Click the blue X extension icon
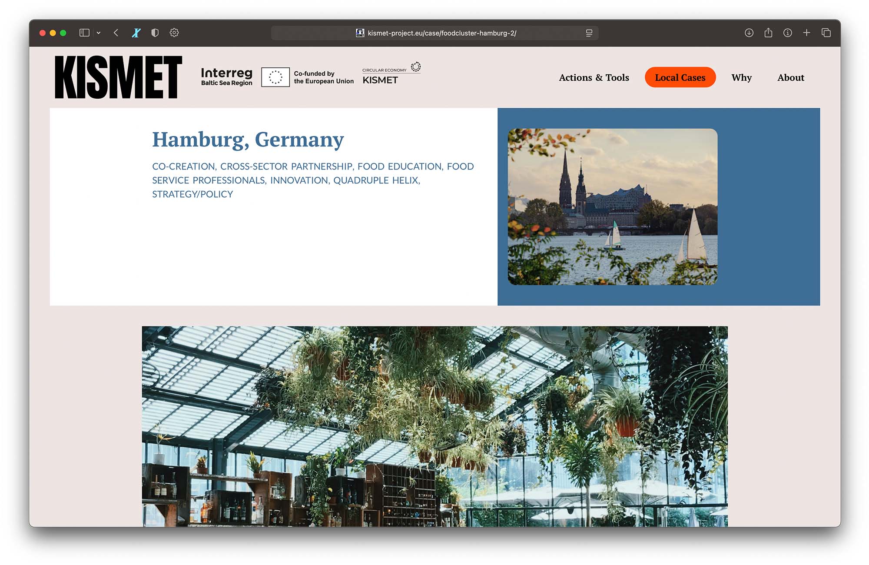 pos(136,33)
